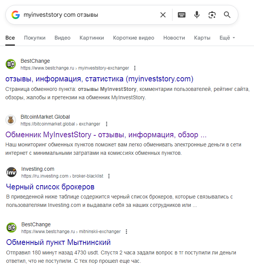
Task: Open the three-dot menu for the mitninskii-exchanger result
Action: pyautogui.click(x=126, y=232)
